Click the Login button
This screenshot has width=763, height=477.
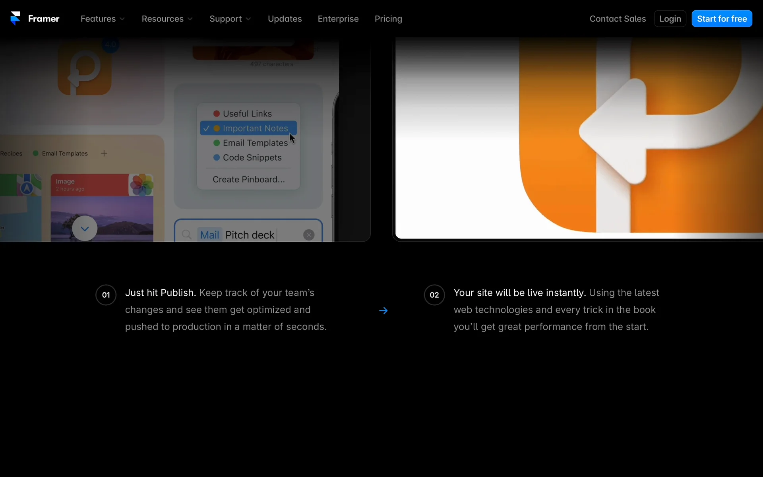tap(670, 19)
